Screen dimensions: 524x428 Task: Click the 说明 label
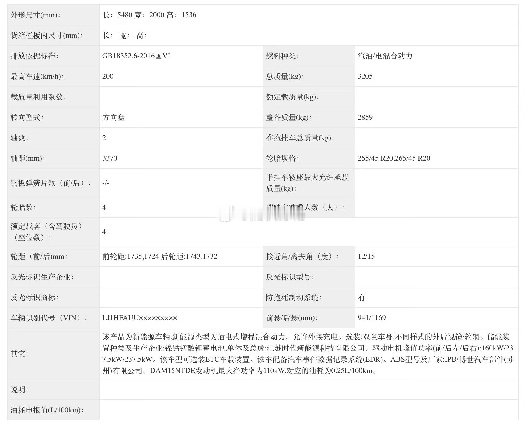point(19,389)
